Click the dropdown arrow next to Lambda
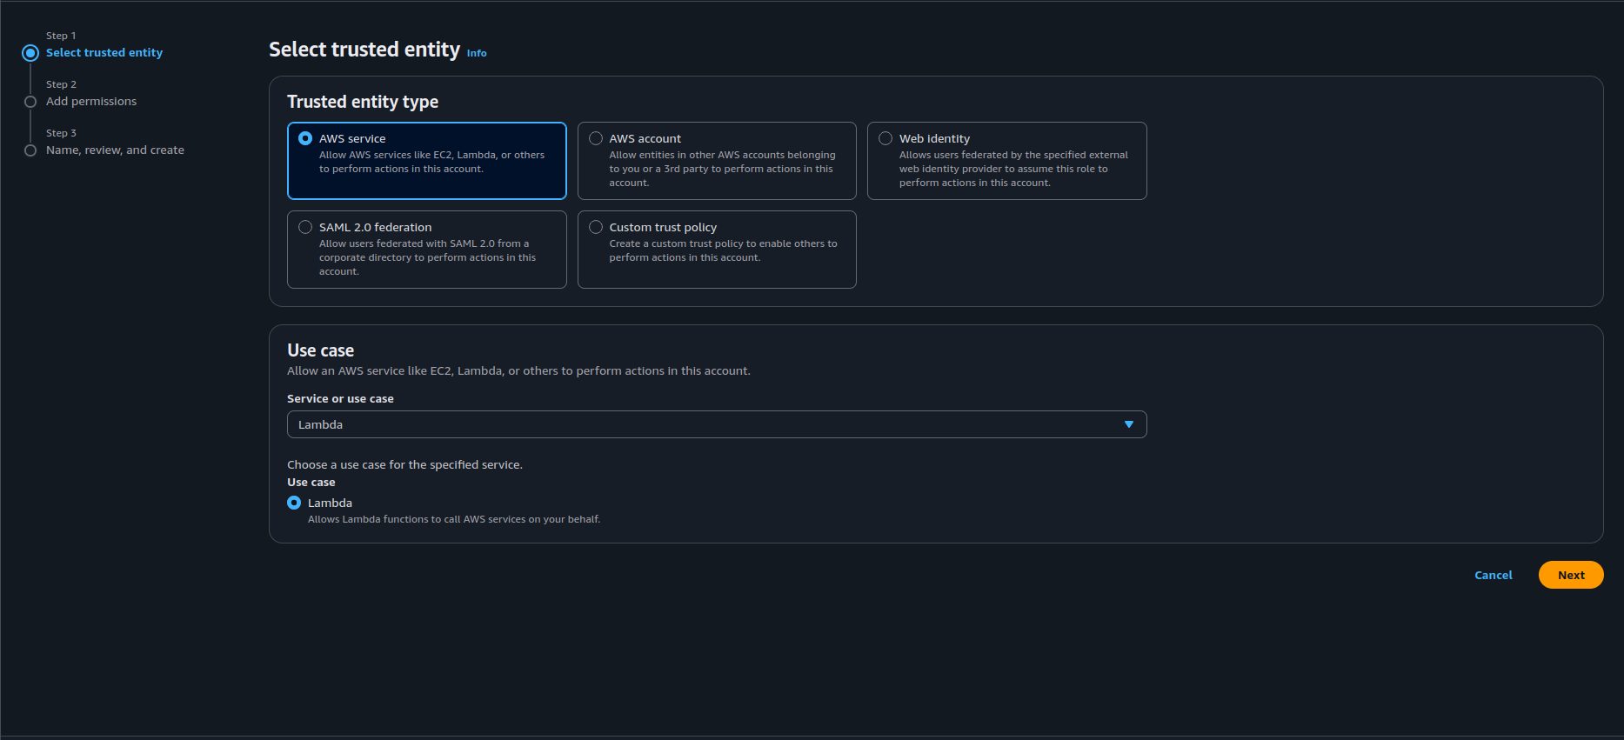Screen dimensions: 1624x740 [x=1128, y=424]
